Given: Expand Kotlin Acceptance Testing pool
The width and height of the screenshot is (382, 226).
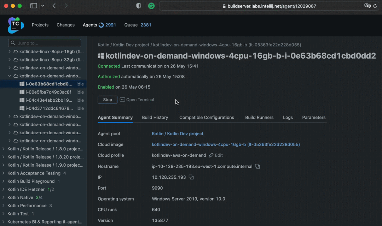Looking at the screenshot, I should [4, 173].
